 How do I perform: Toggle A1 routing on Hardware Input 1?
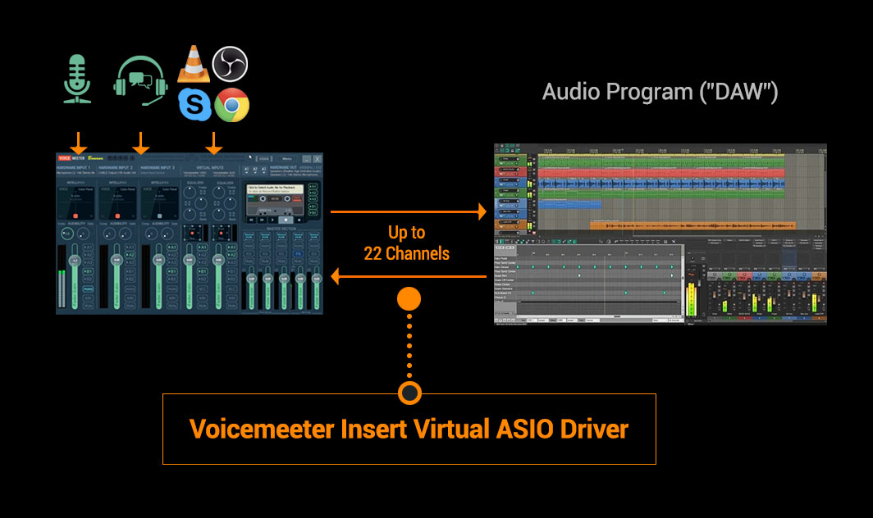[88, 247]
